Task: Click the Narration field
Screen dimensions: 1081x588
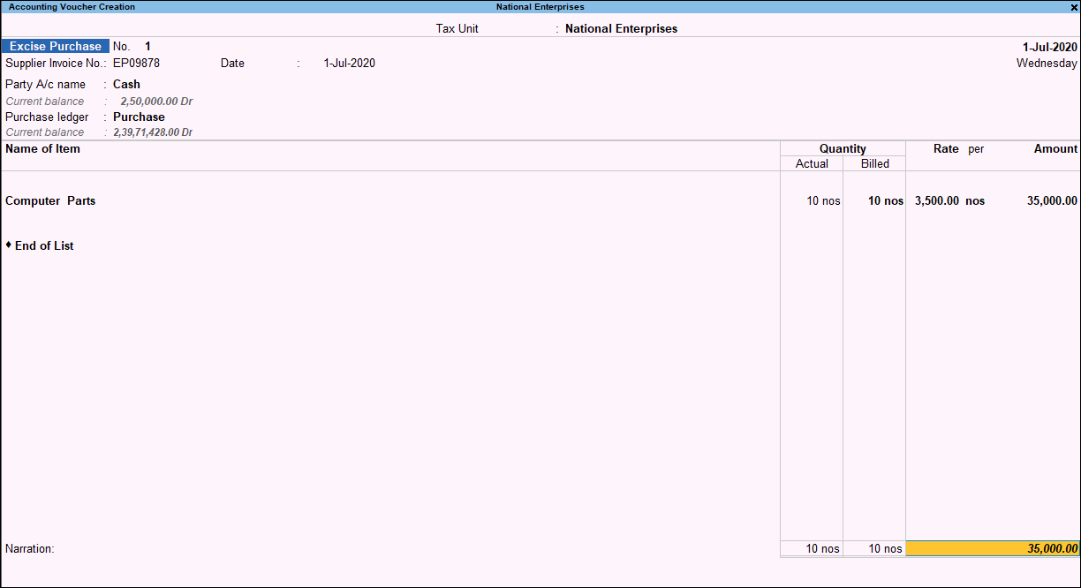Action: pyautogui.click(x=29, y=548)
